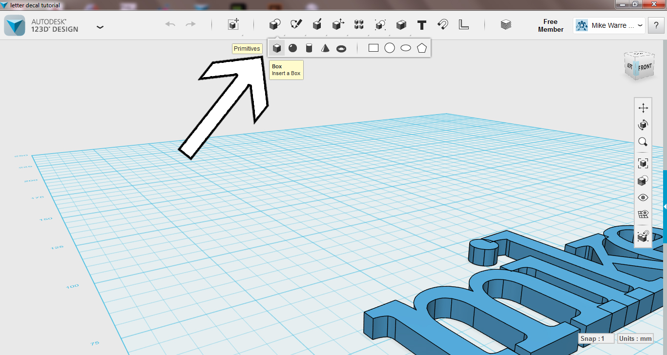The image size is (667, 355).
Task: Select the Rectangle sketch primitive
Action: pyautogui.click(x=374, y=48)
